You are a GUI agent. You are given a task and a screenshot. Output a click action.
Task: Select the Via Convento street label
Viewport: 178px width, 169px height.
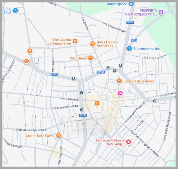pyautogui.click(x=69, y=99)
